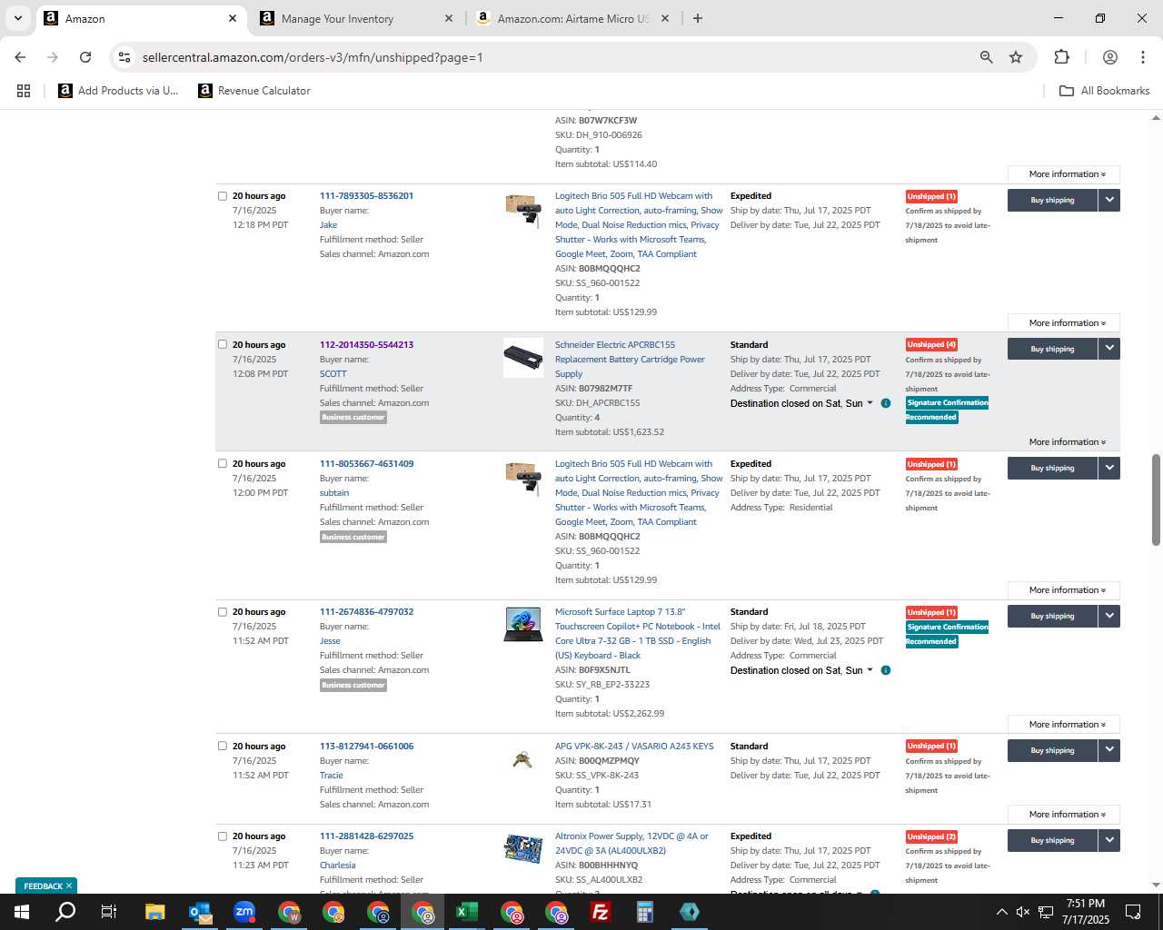Viewport: 1163px width, 930px height.
Task: Open APG VPK-8K-243 VASARIO keys link
Action: [634, 747]
